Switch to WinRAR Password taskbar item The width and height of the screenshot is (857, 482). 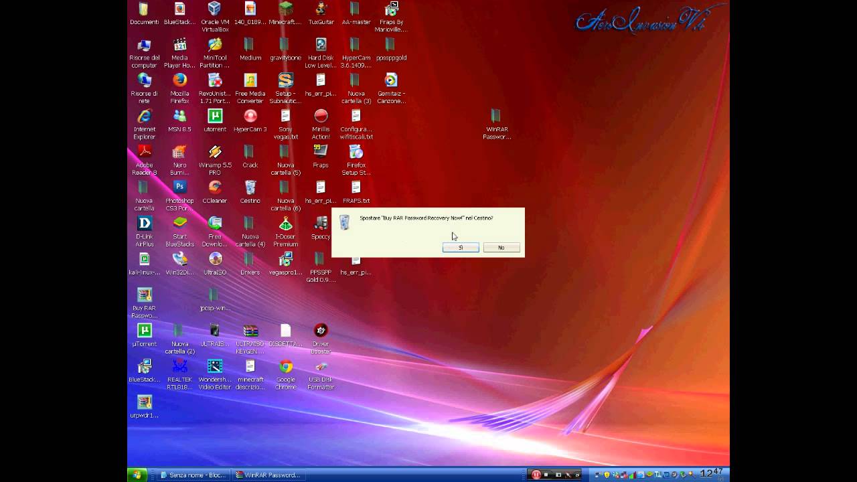268,475
